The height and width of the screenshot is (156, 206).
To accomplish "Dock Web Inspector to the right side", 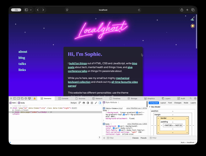I will (18, 99).
